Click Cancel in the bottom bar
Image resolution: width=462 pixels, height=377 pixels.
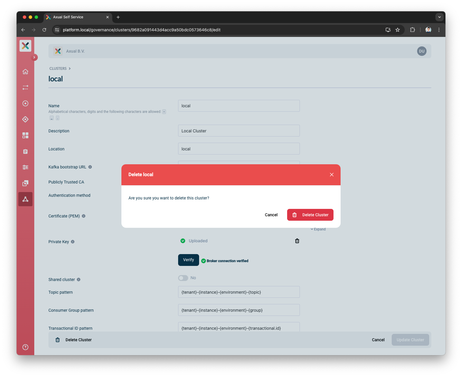point(378,340)
